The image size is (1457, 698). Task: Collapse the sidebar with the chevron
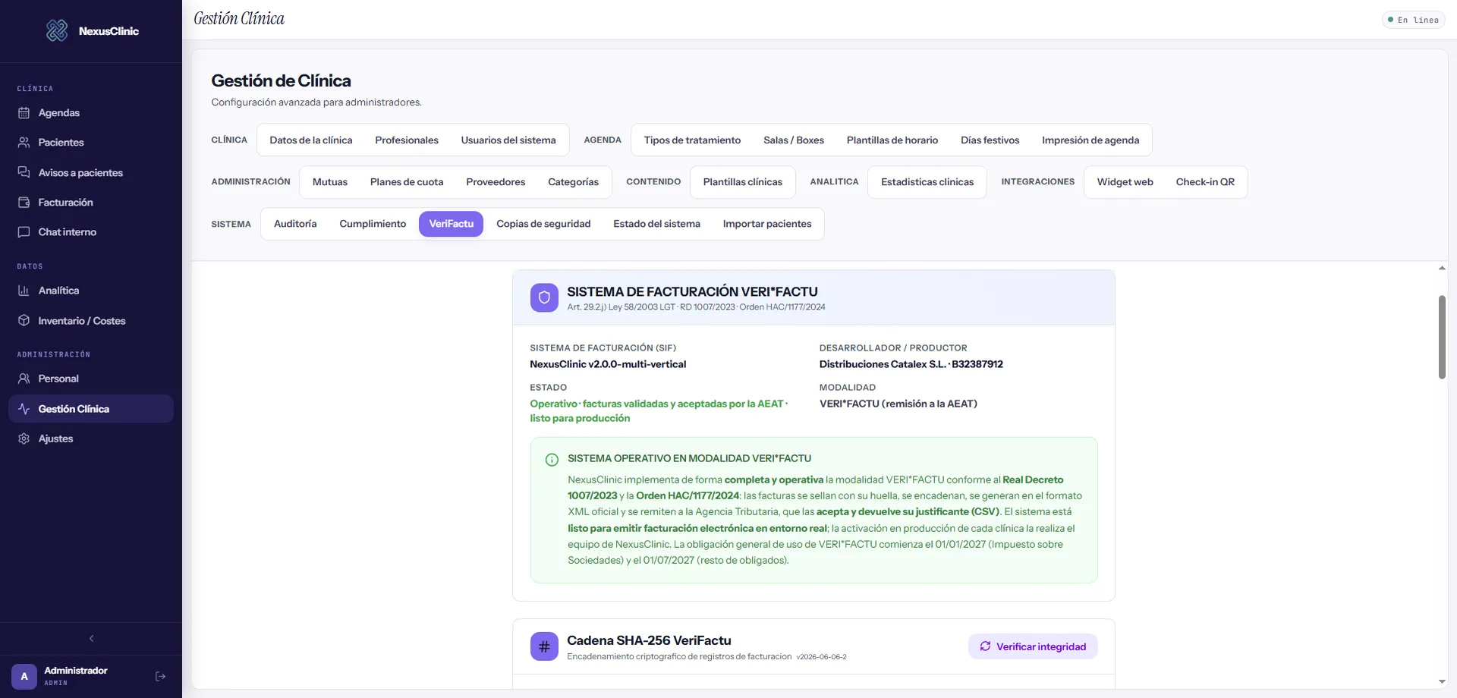point(91,639)
